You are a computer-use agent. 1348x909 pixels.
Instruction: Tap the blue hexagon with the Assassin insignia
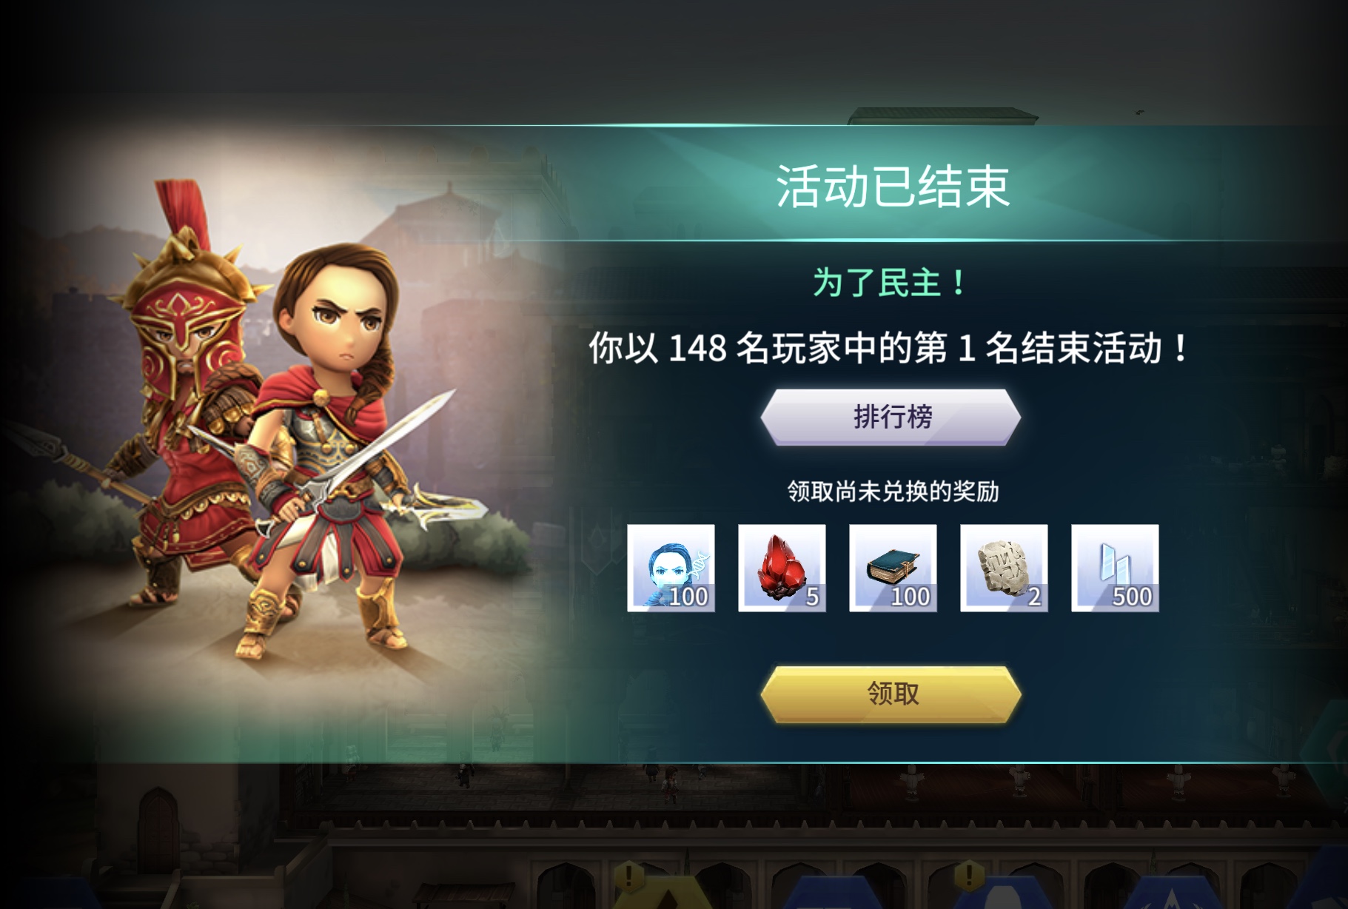click(1171, 893)
